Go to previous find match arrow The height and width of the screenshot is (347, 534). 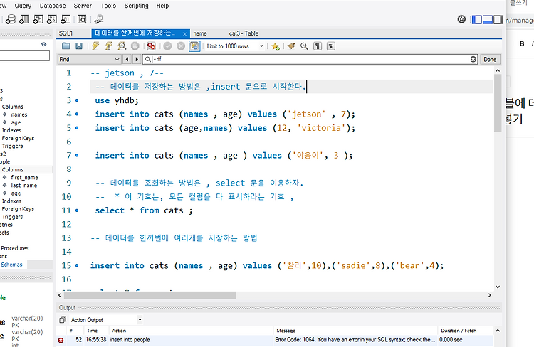[x=127, y=59]
